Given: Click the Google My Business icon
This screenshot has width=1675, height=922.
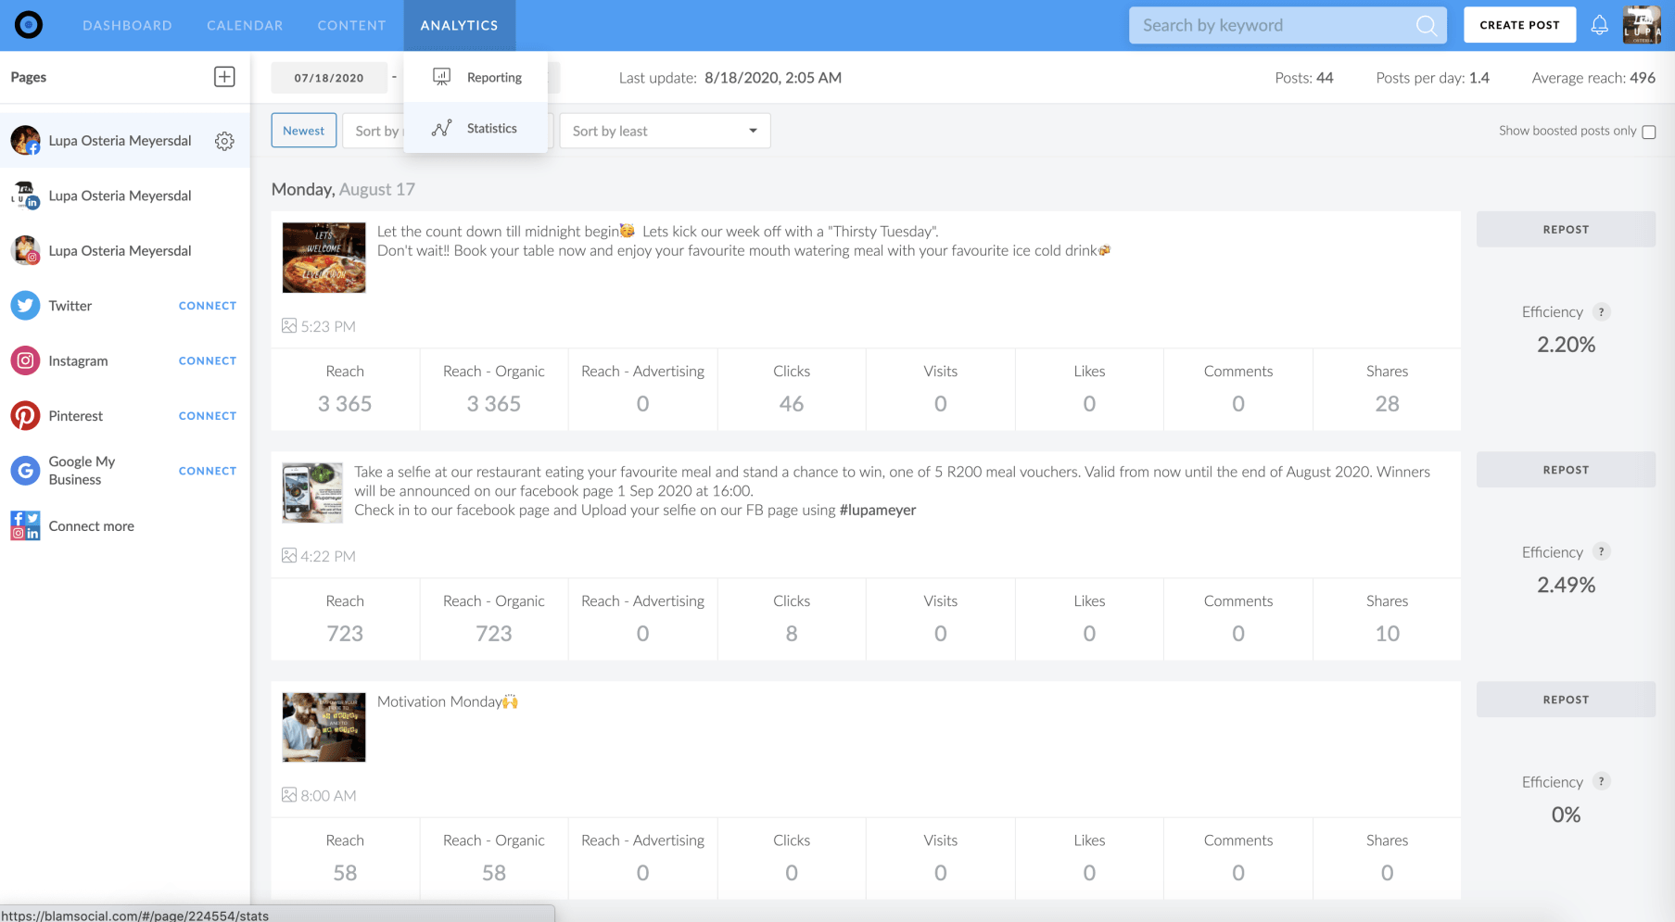Looking at the screenshot, I should 25,471.
